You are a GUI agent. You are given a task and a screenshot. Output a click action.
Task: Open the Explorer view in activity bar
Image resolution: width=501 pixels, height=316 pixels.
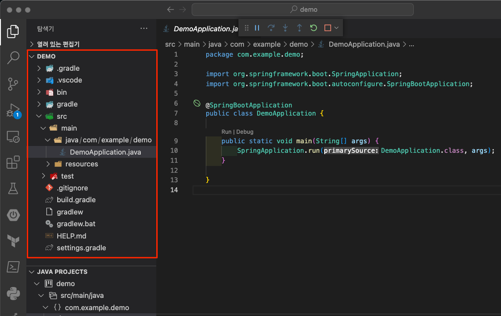point(13,32)
